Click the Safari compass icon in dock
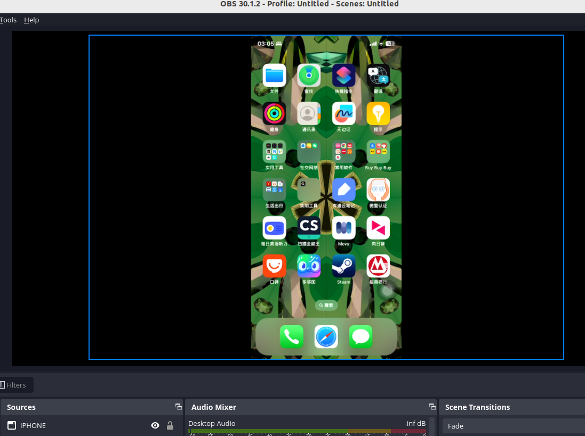 coord(326,336)
